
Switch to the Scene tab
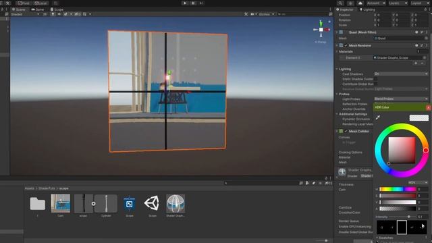coord(18,9)
